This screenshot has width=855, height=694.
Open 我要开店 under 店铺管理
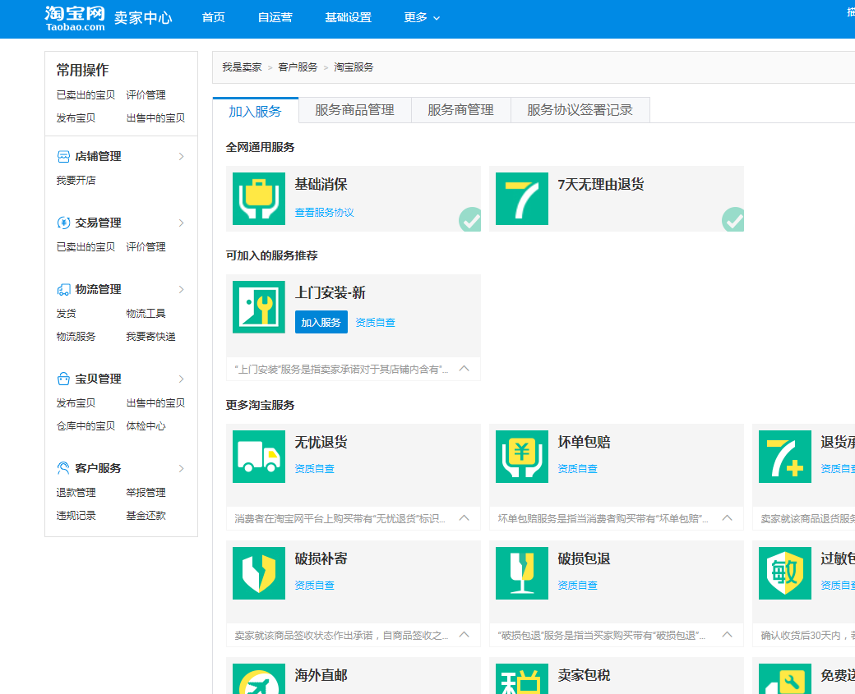pos(76,181)
